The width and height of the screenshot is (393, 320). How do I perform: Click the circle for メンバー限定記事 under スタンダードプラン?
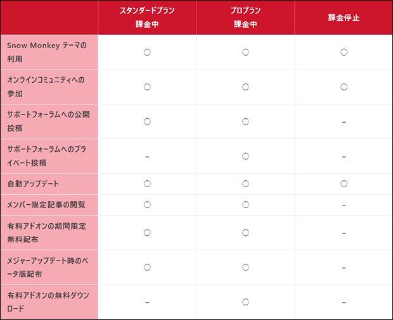click(x=147, y=205)
